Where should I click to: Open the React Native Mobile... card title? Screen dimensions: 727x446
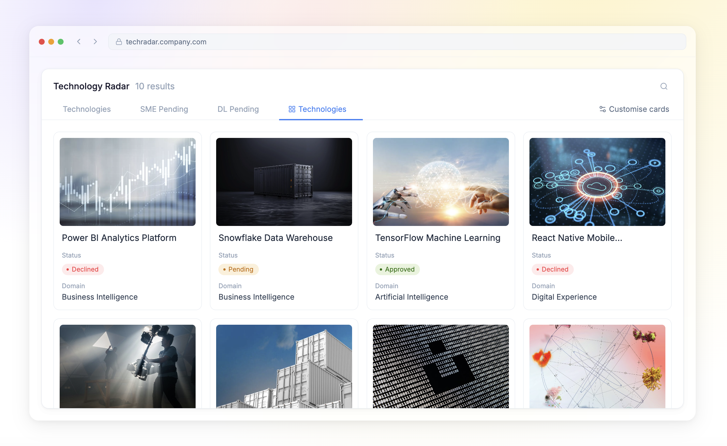coord(577,238)
